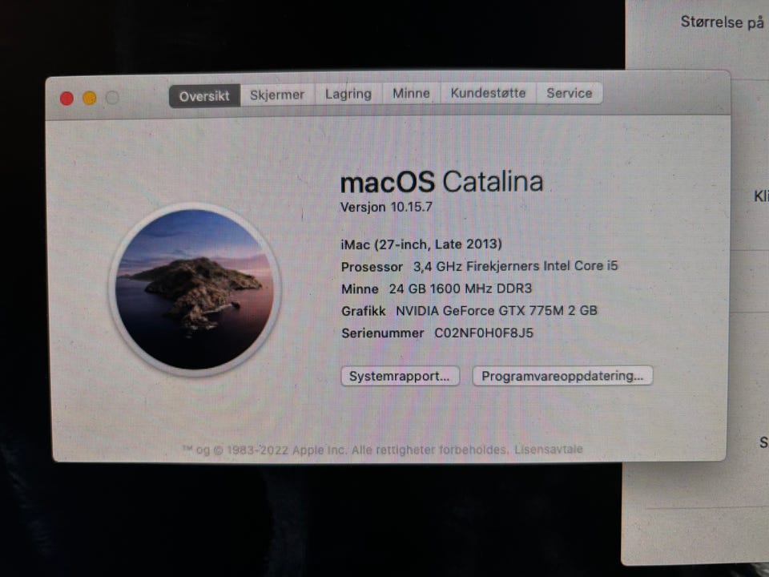Viewport: 769px width, 577px height.
Task: Click the Apple Inc. copyright notice text
Action: click(345, 450)
